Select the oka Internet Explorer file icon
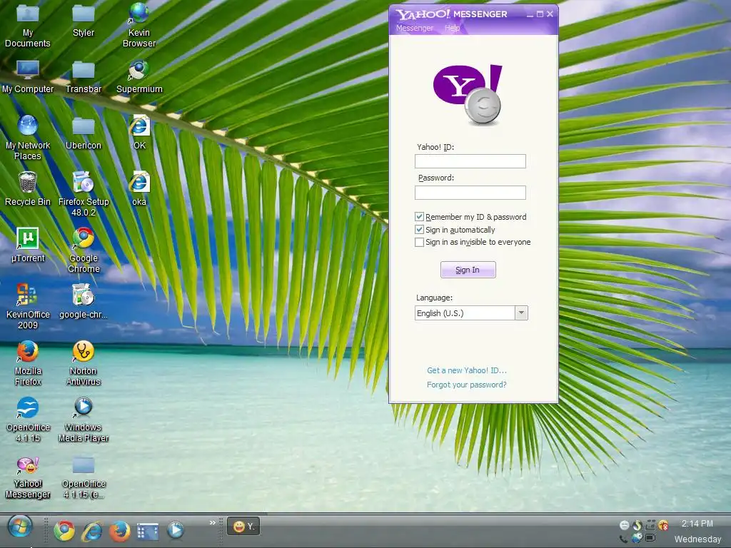731x548 pixels. coord(139,189)
